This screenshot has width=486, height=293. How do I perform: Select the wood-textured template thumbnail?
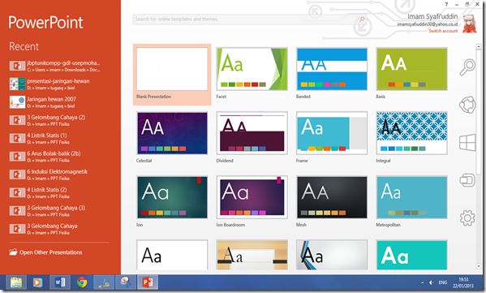tap(252, 255)
